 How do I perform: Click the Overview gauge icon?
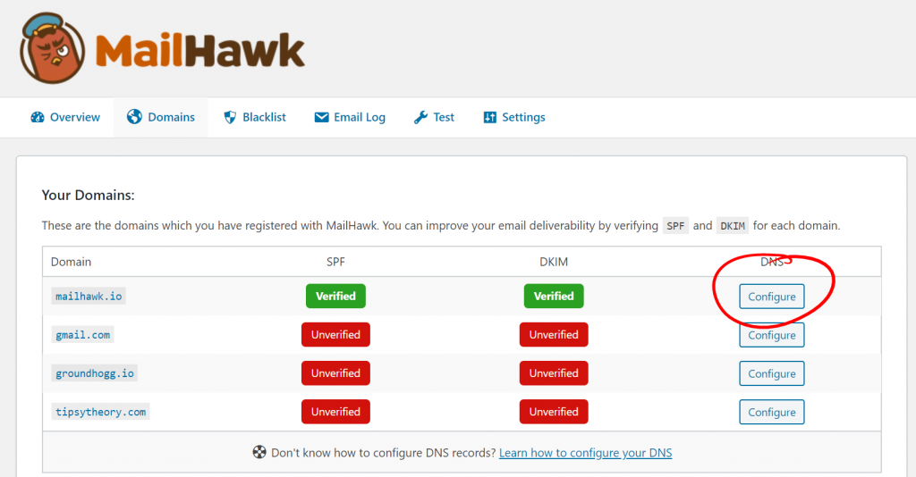pos(38,117)
